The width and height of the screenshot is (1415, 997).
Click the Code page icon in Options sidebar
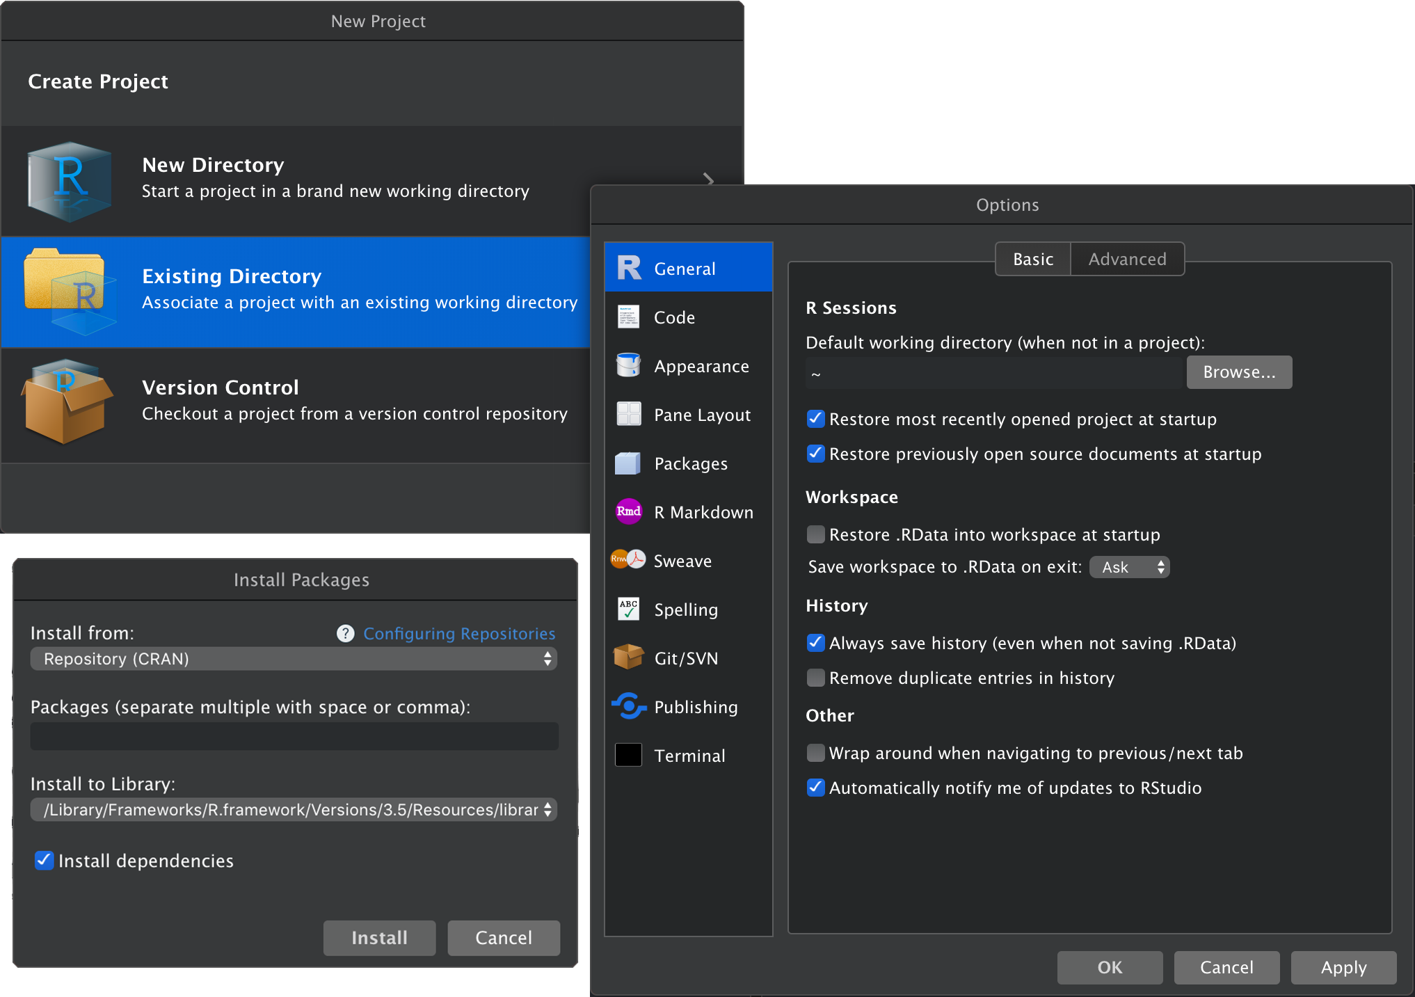(629, 317)
